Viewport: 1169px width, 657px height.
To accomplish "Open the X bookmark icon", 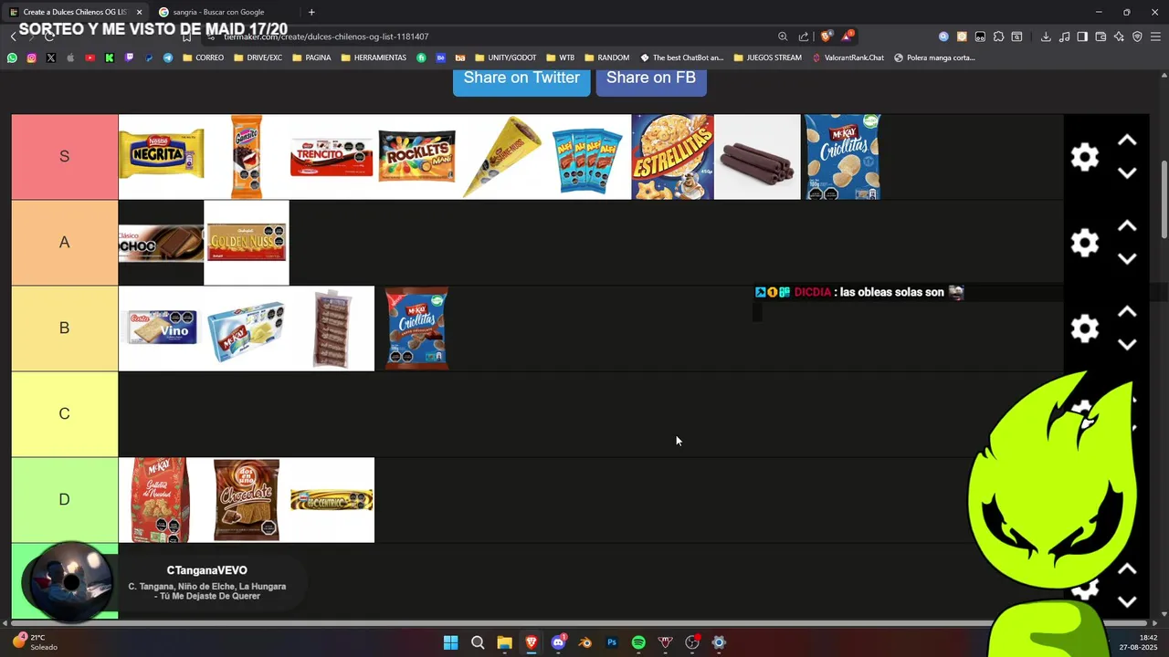I will [x=50, y=57].
